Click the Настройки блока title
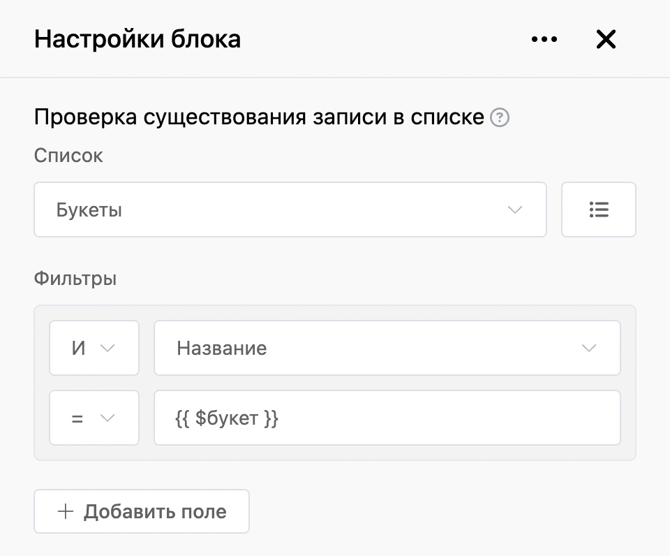670x556 pixels. 137,39
